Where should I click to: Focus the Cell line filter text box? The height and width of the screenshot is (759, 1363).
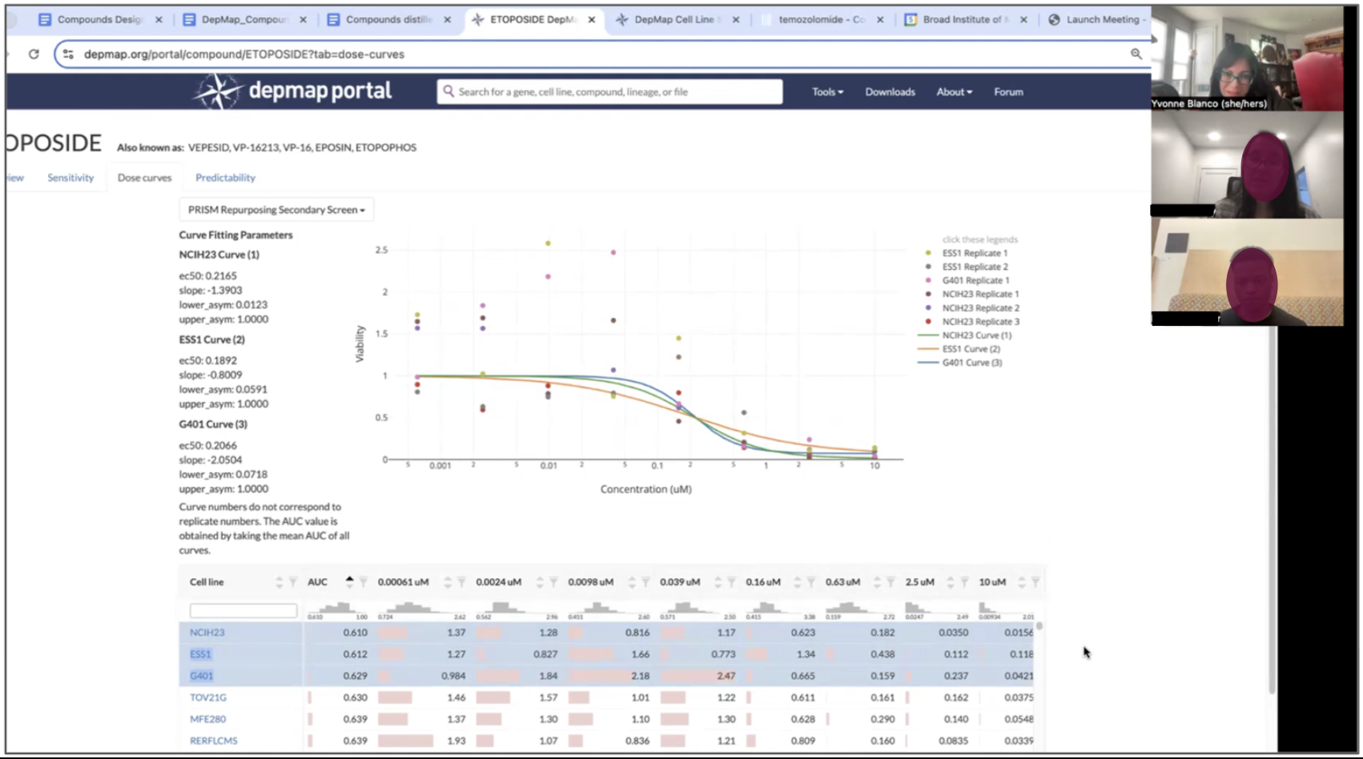[x=243, y=611]
